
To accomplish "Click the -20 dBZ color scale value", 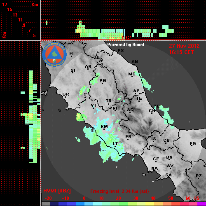I will (x=48, y=198).
